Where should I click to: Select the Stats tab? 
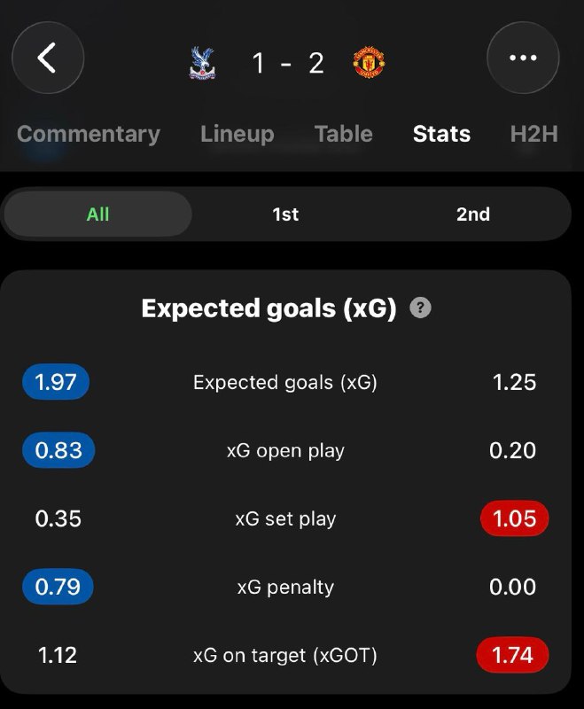441,134
